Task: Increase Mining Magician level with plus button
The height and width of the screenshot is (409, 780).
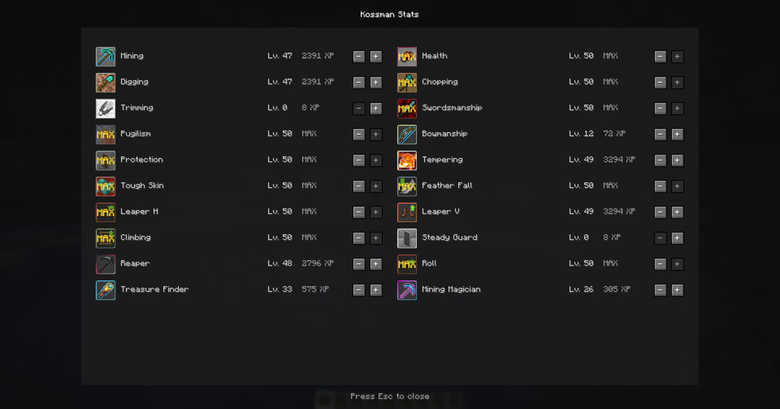Action: pyautogui.click(x=678, y=290)
